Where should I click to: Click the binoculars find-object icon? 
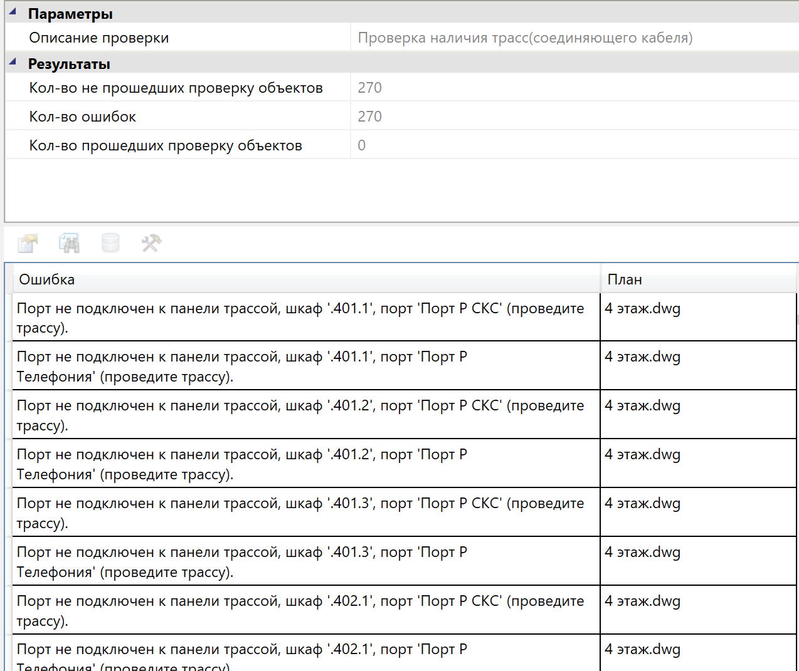(x=69, y=243)
